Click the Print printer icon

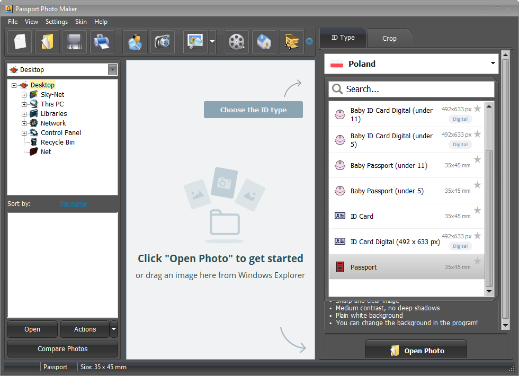tap(102, 42)
